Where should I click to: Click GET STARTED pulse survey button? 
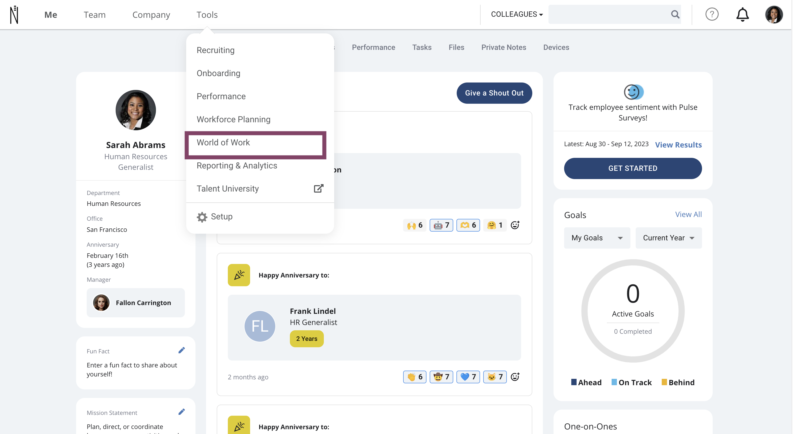click(x=633, y=168)
